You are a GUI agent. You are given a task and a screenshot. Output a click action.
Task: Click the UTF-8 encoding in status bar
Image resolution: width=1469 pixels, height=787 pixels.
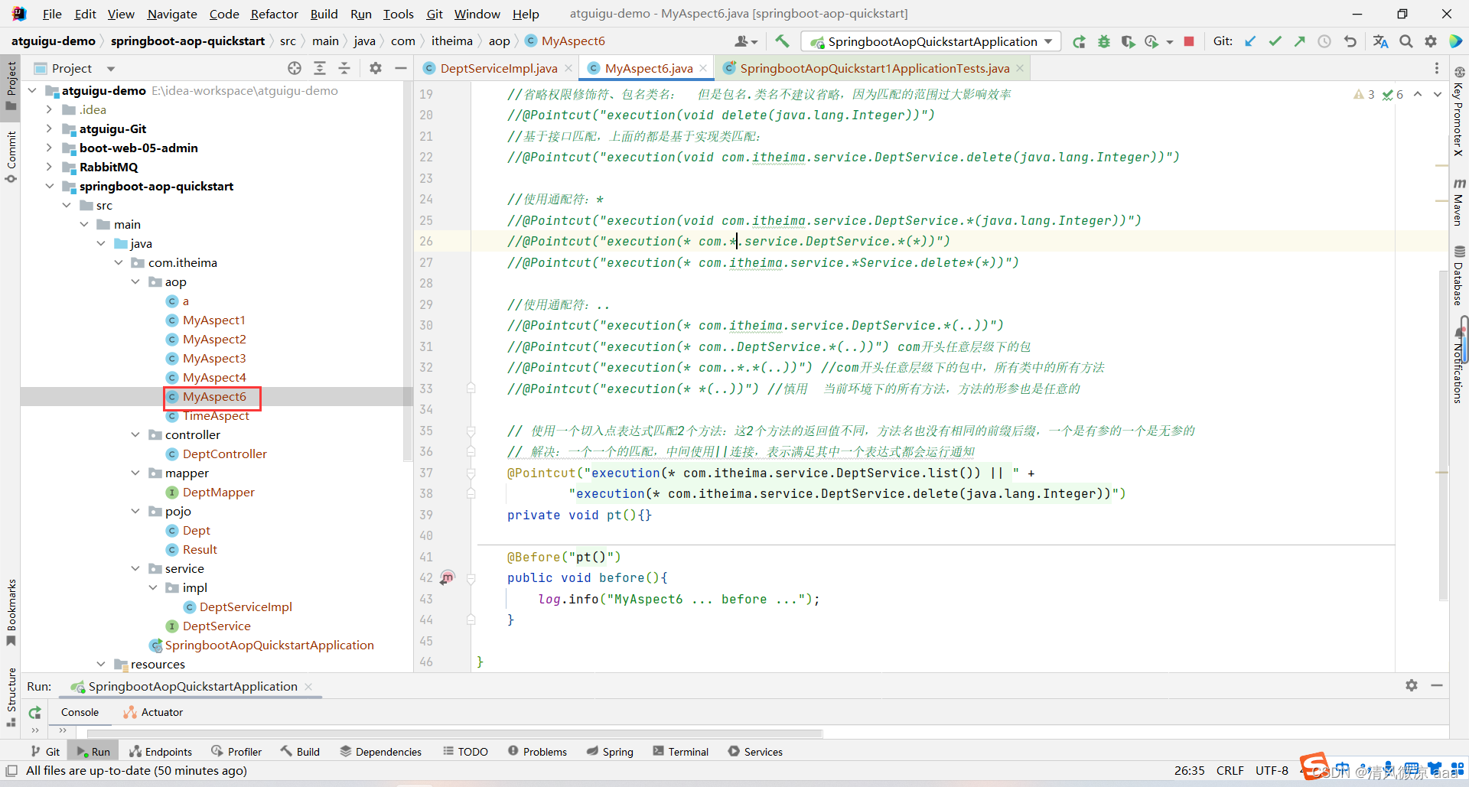(1272, 770)
